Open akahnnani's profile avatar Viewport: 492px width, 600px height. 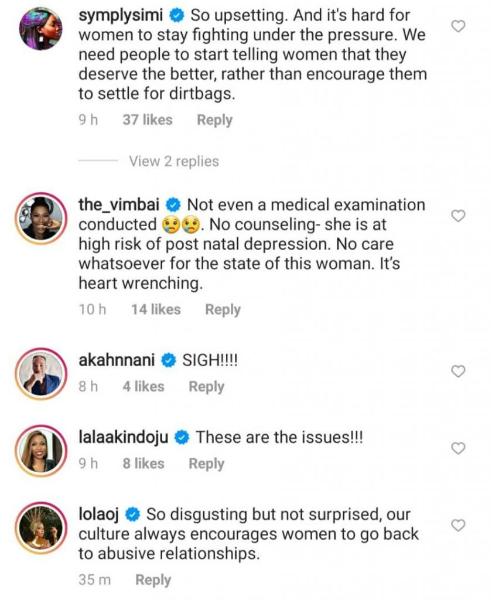coord(41,374)
